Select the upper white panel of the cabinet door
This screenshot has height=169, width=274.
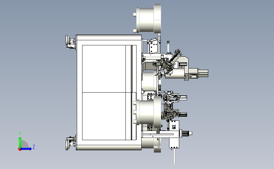pyautogui.click(x=104, y=69)
